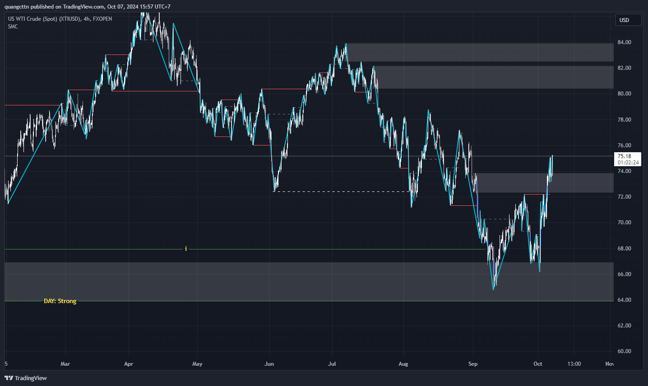Select the 78.00 price label
This screenshot has width=648, height=386.
coord(625,120)
